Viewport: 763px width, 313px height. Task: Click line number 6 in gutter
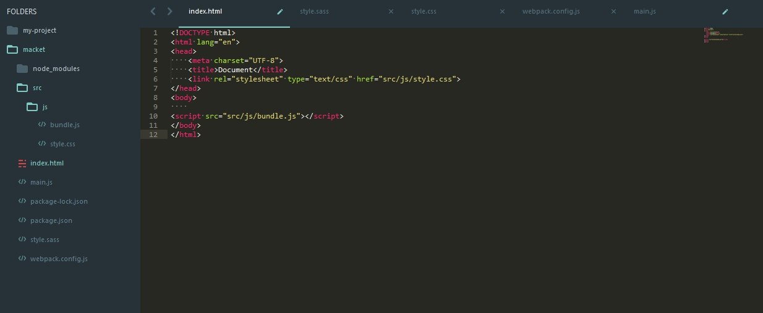click(155, 79)
